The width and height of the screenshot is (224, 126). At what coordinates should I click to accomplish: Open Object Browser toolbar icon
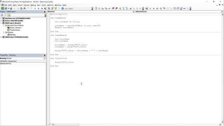click(56, 8)
